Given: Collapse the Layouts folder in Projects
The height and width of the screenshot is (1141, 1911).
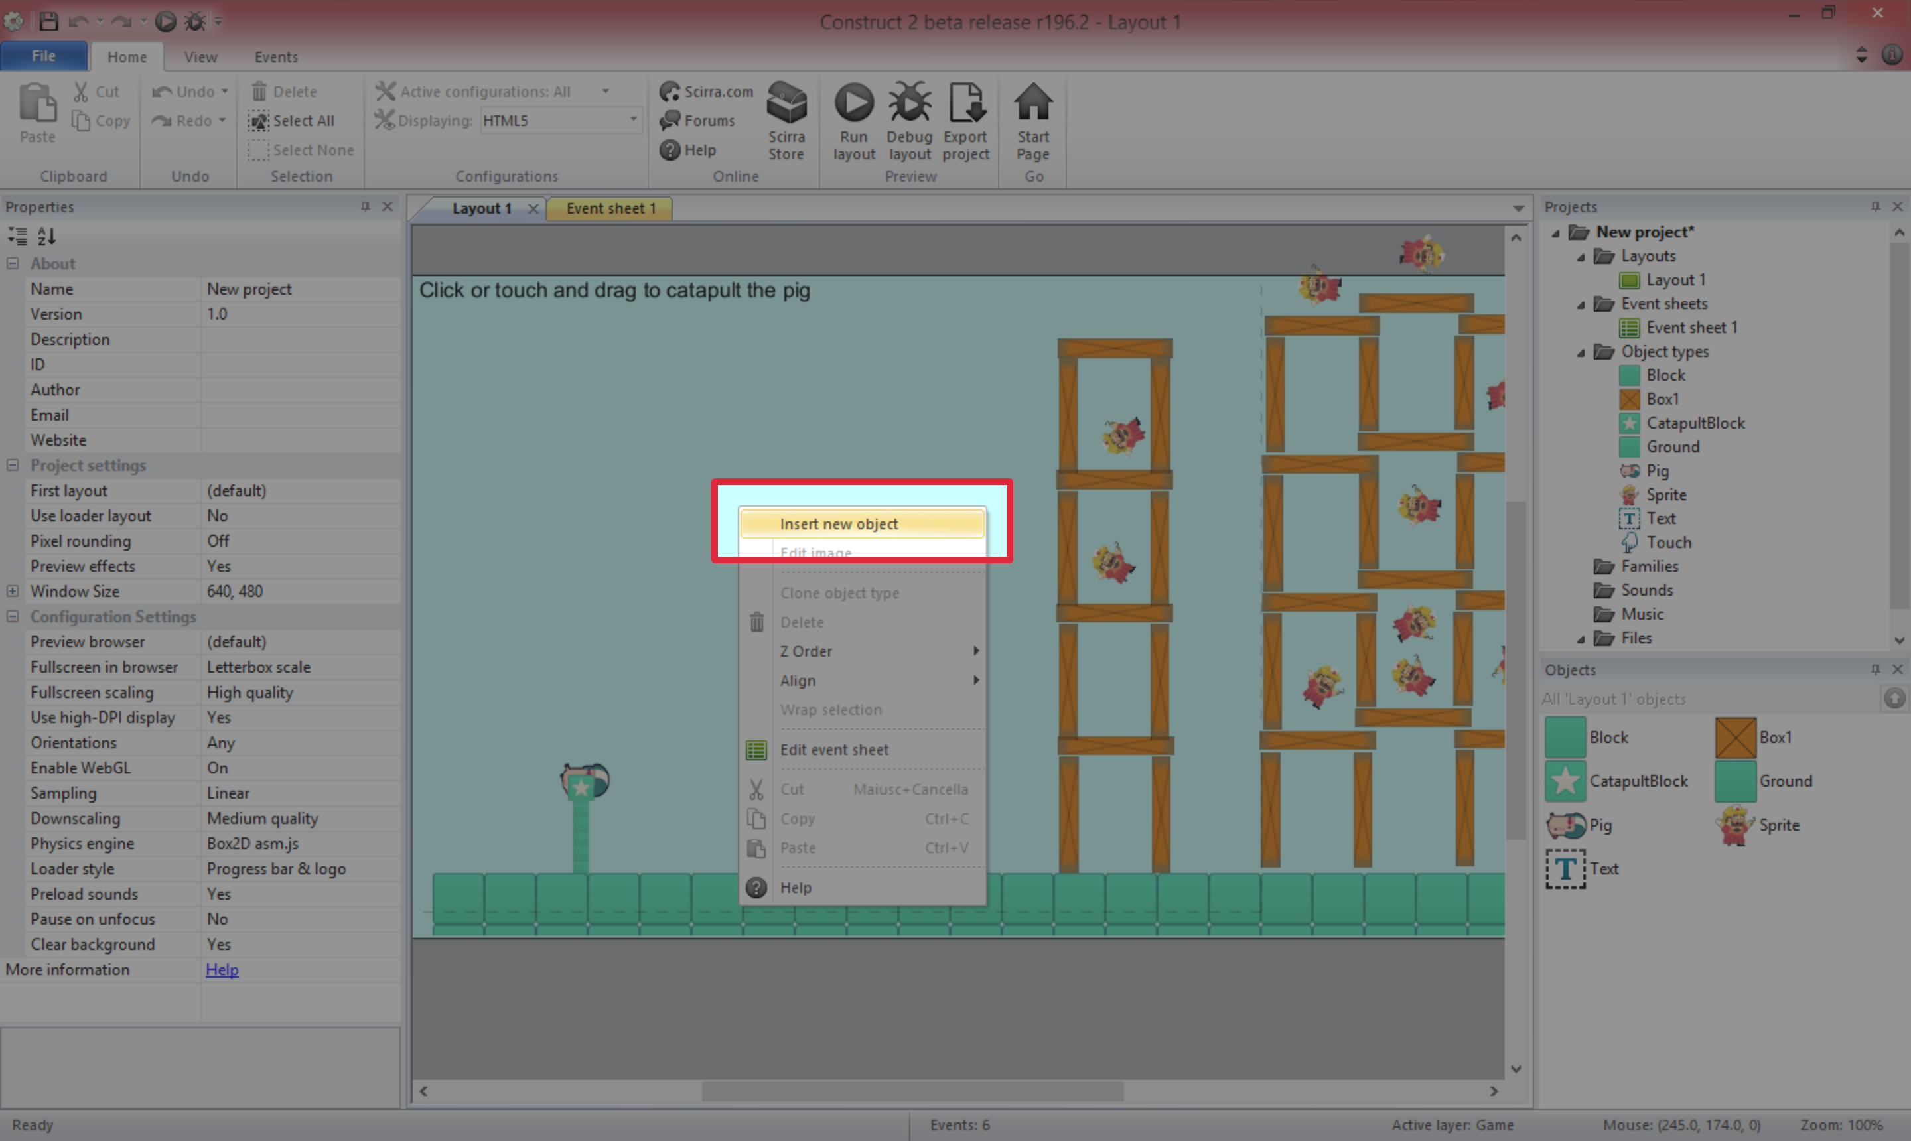Looking at the screenshot, I should point(1581,257).
